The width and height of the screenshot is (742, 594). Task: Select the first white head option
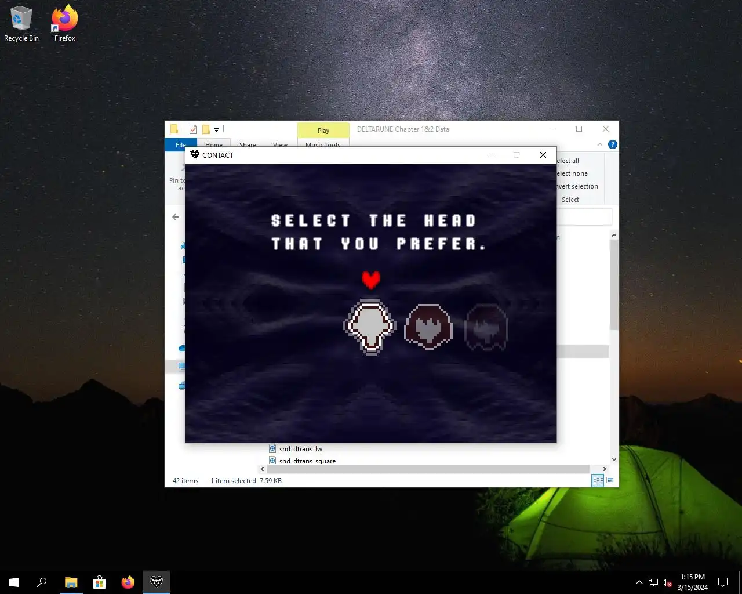tap(370, 327)
